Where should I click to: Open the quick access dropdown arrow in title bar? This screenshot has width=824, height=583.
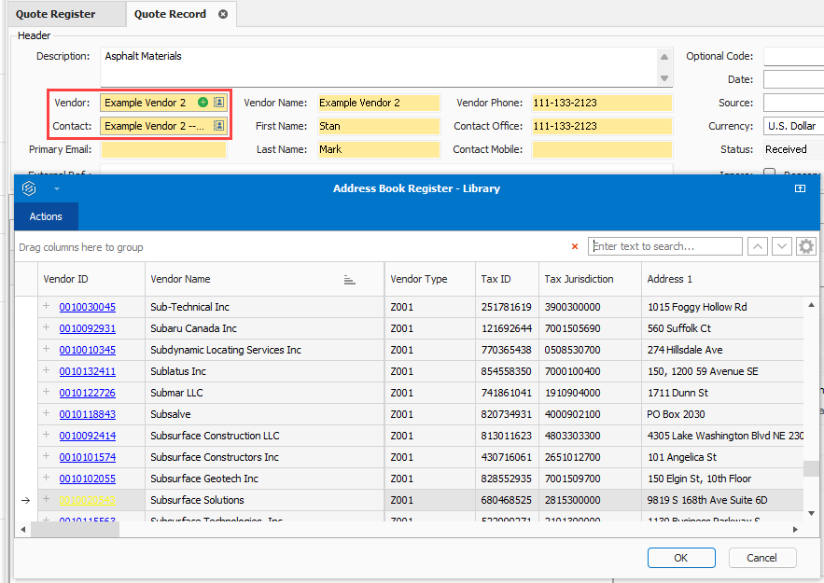[x=56, y=188]
